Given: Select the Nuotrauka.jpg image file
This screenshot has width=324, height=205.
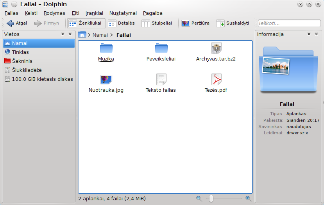Looking at the screenshot, I should (x=106, y=79).
